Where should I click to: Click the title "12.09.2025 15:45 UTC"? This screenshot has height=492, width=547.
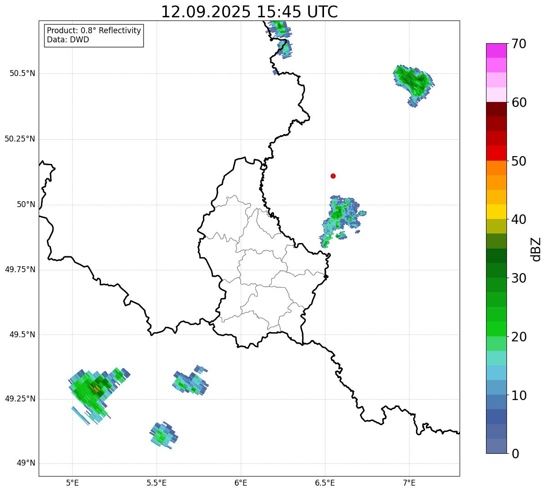click(249, 12)
